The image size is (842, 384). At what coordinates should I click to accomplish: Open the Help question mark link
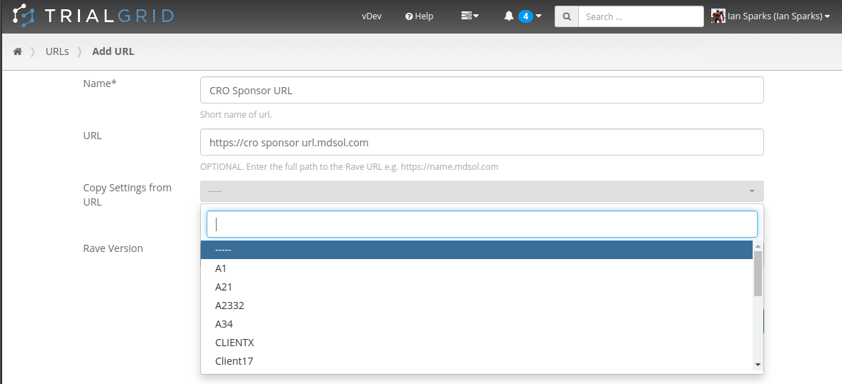(419, 16)
